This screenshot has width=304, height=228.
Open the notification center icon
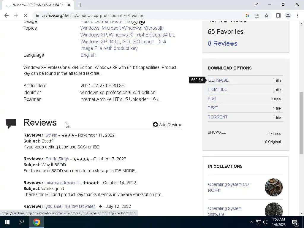(x=295, y=222)
